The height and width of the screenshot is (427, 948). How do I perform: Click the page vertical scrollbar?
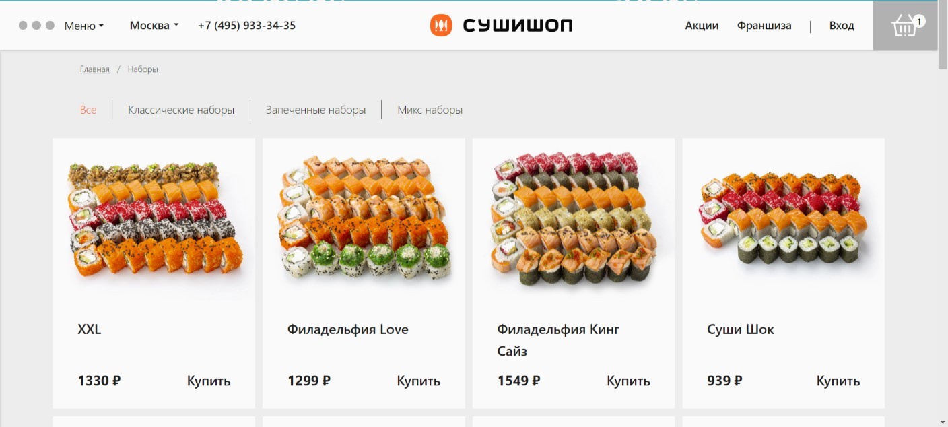(943, 213)
